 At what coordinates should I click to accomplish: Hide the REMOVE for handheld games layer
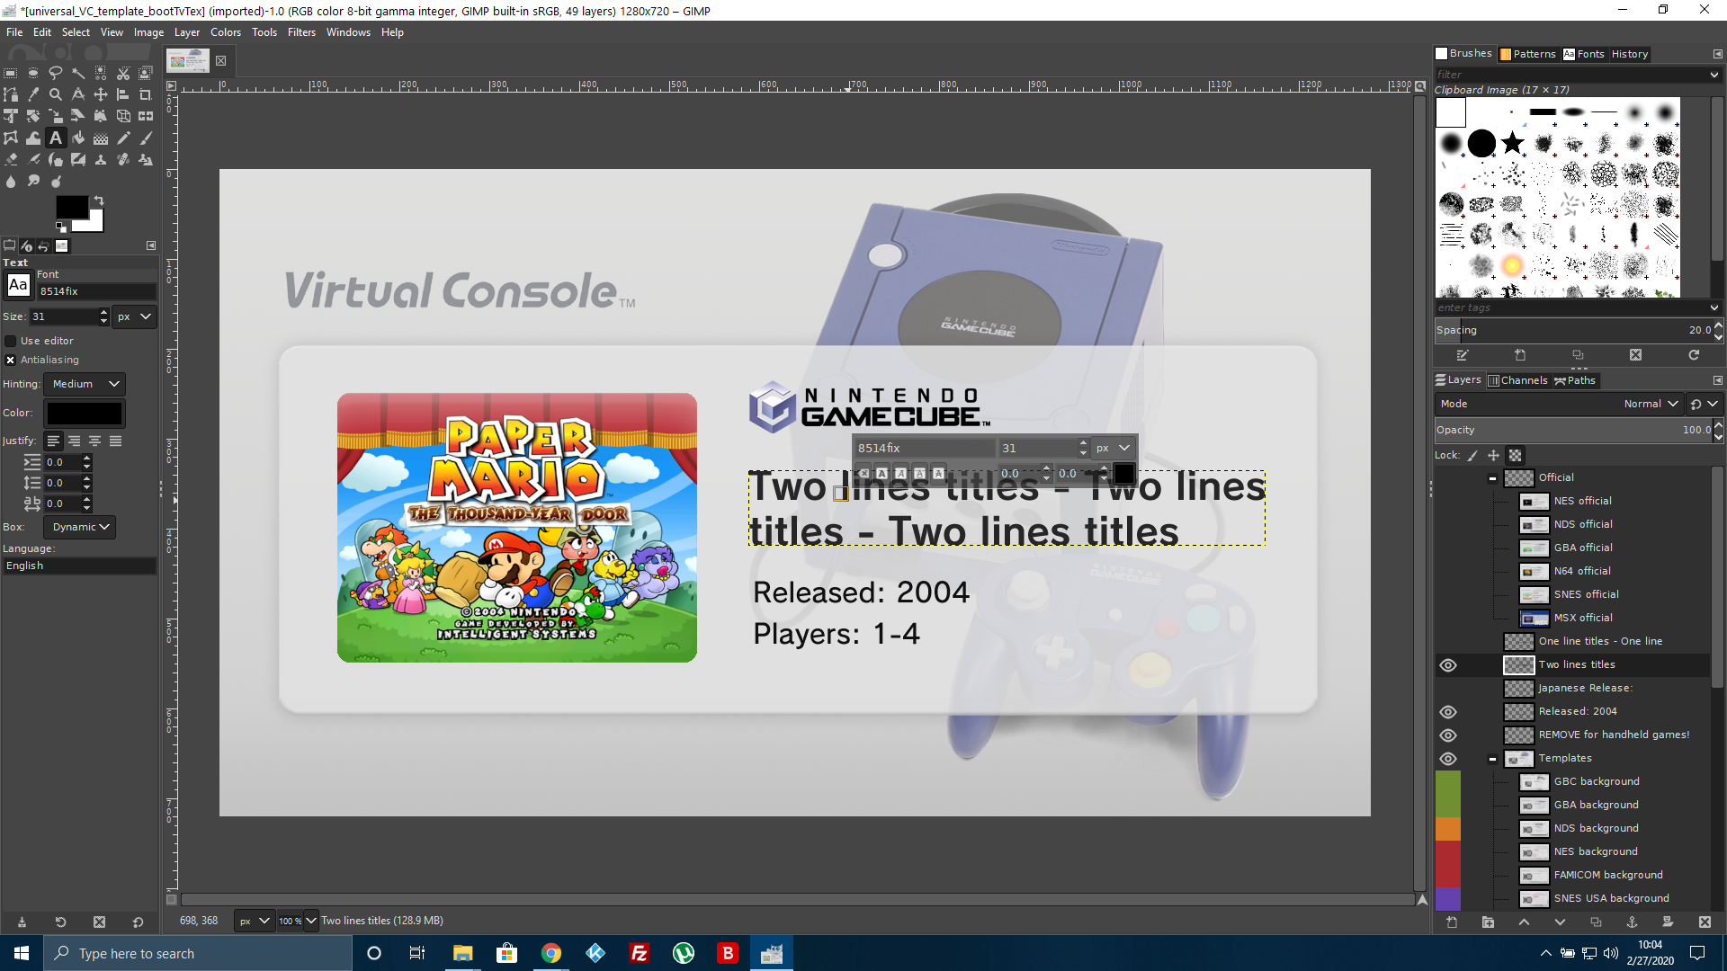point(1448,735)
